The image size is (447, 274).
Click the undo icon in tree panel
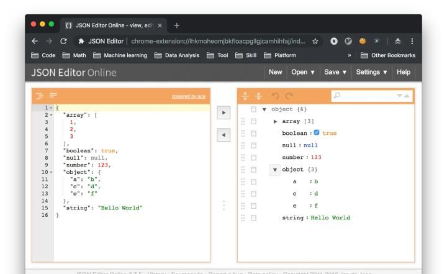[x=275, y=96]
